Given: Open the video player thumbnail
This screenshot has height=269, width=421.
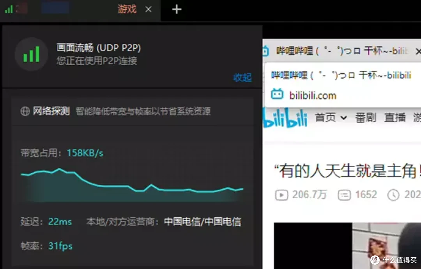Looking at the screenshot, I should [347, 245].
